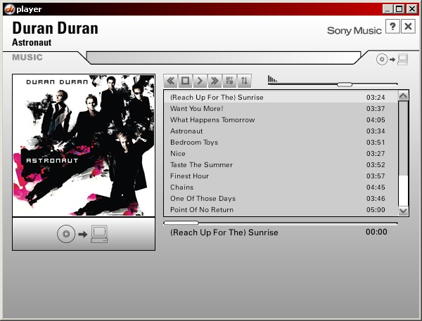Click the song progress seek bar handle
The height and width of the screenshot is (321, 422).
[181, 223]
